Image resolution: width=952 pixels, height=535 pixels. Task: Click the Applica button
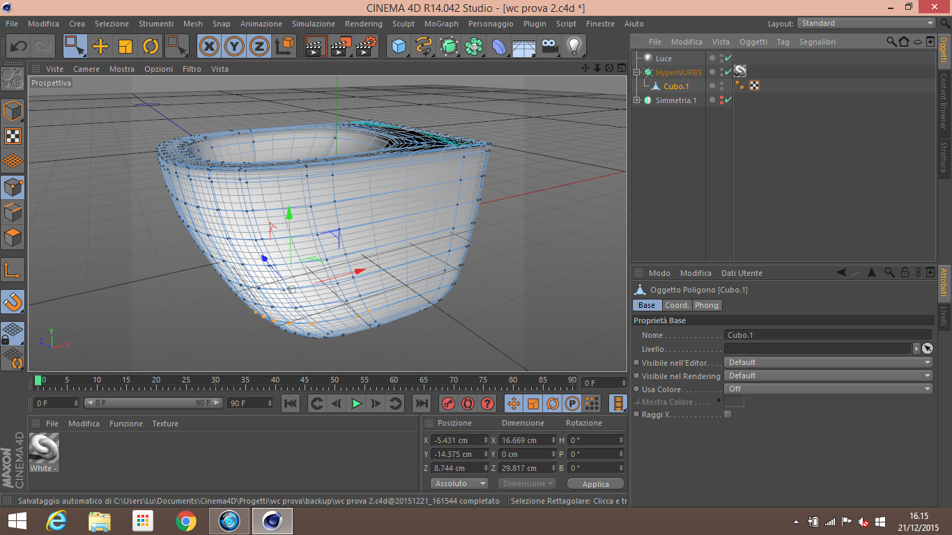point(595,484)
